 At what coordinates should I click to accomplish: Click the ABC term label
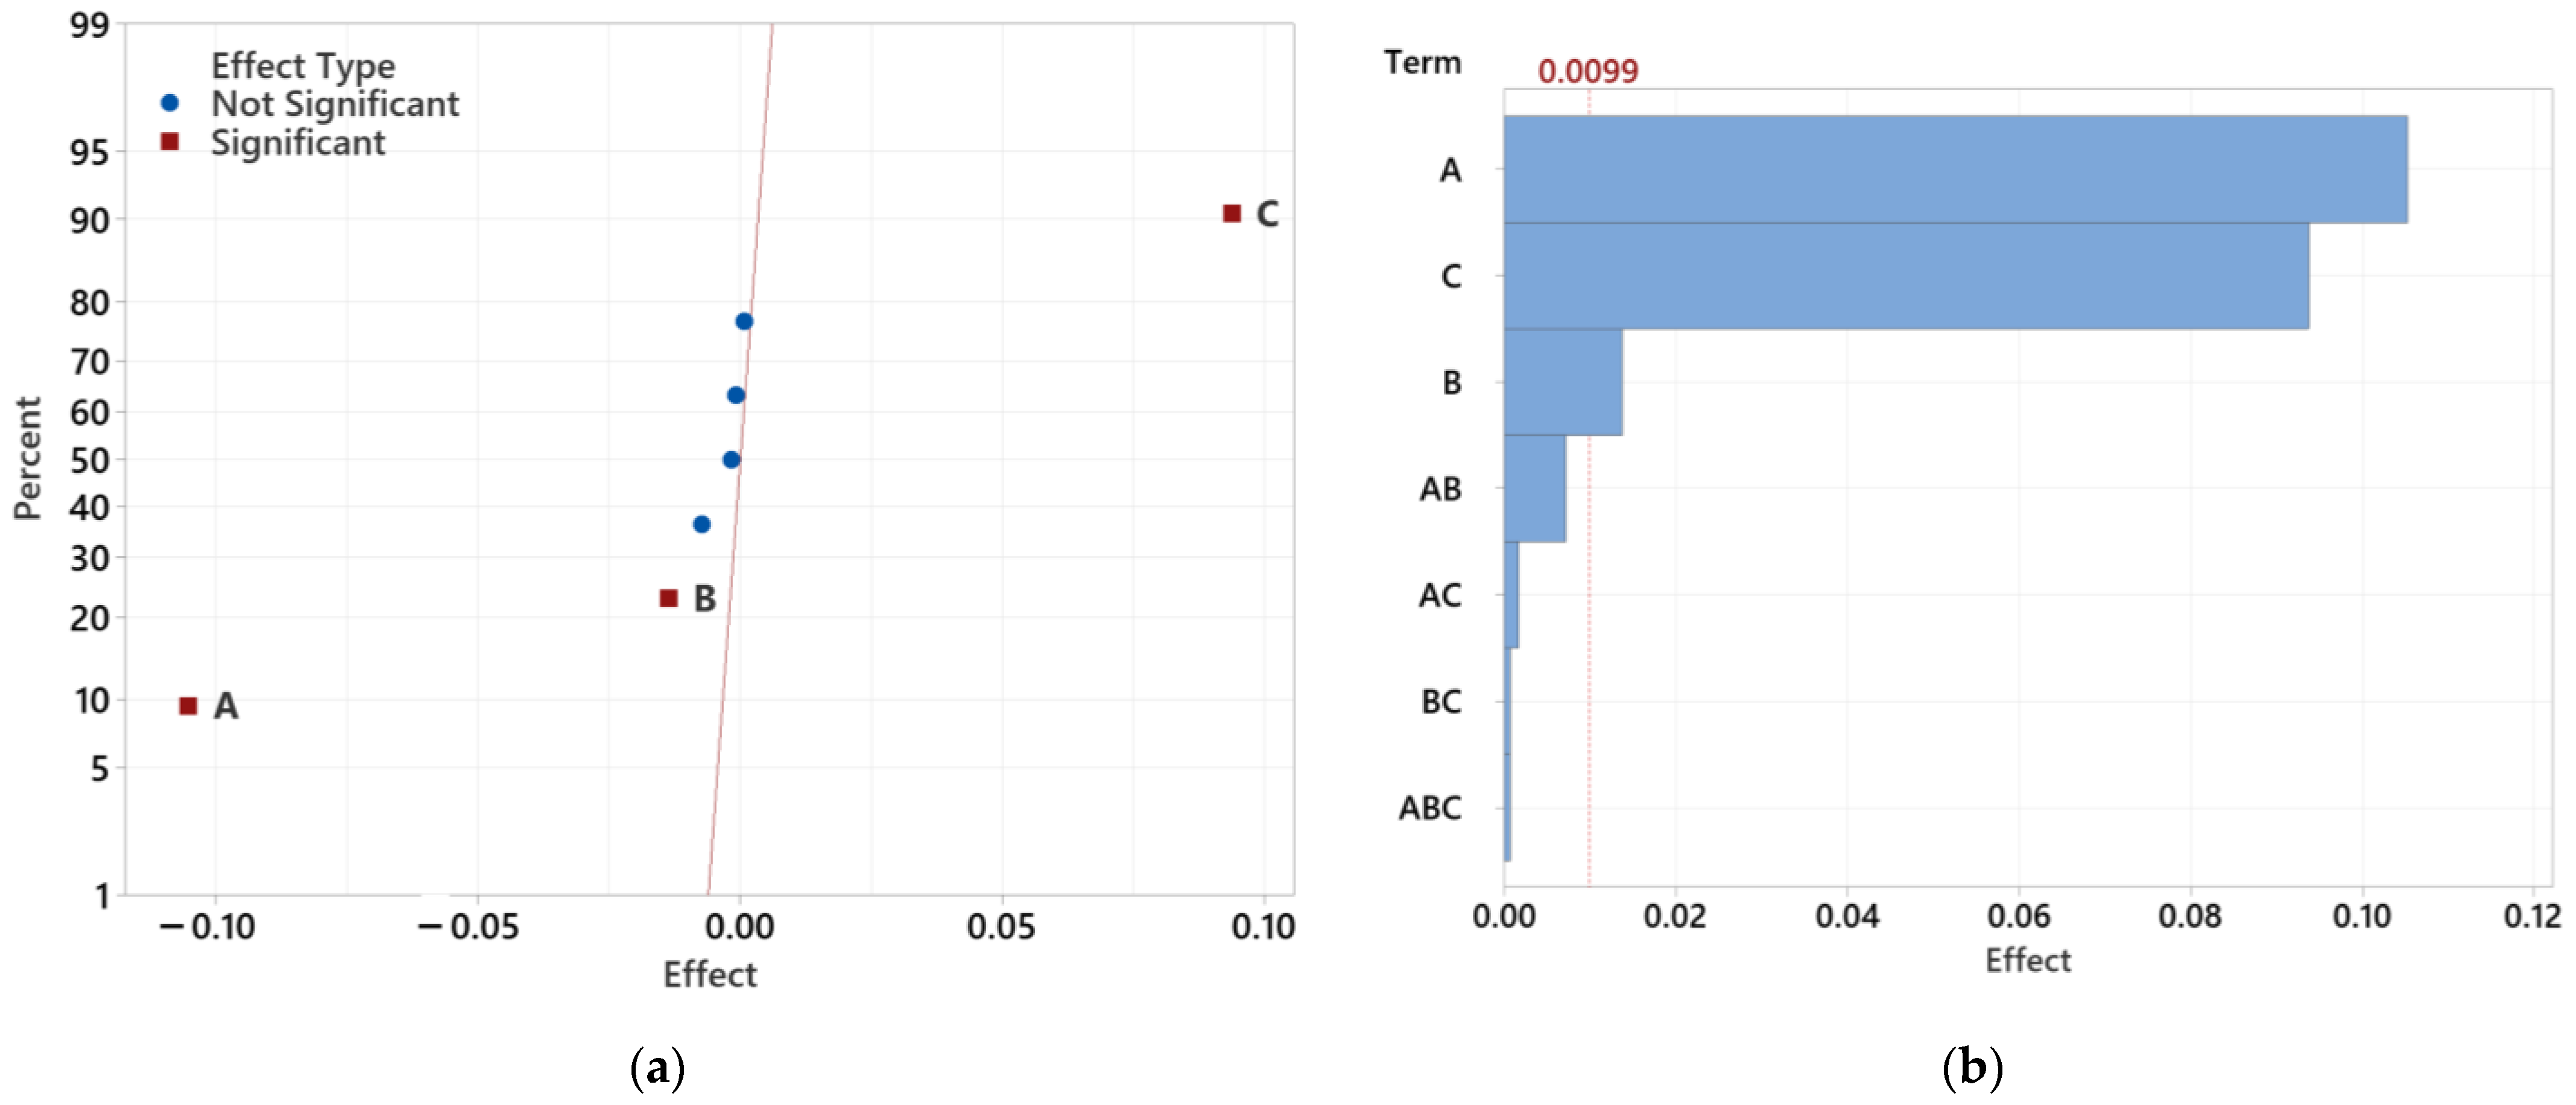1430,808
